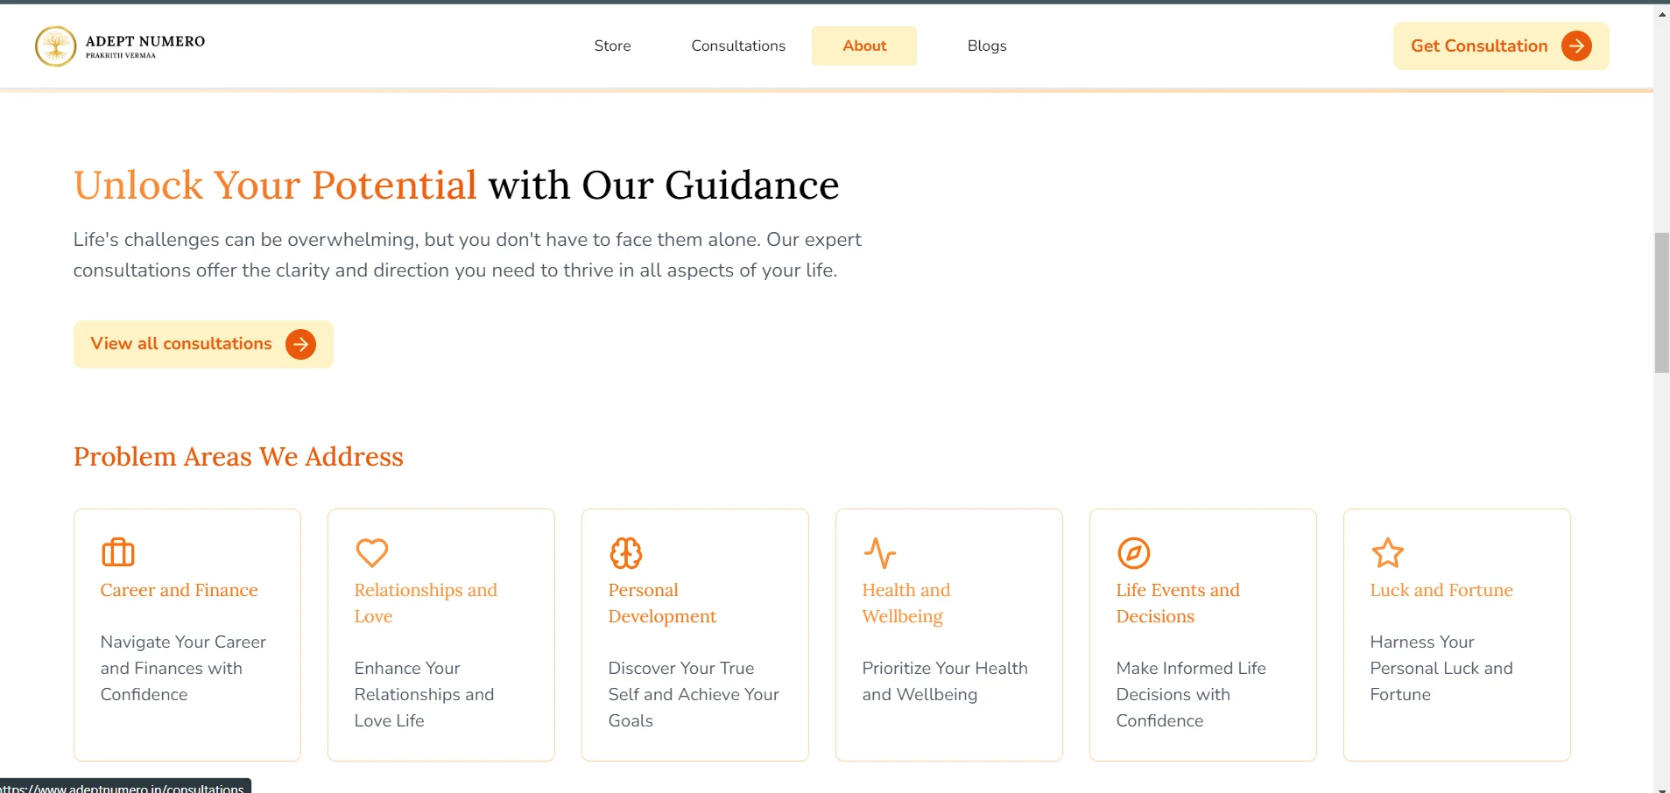Open the Store menu item
Image resolution: width=1670 pixels, height=793 pixels.
[612, 46]
